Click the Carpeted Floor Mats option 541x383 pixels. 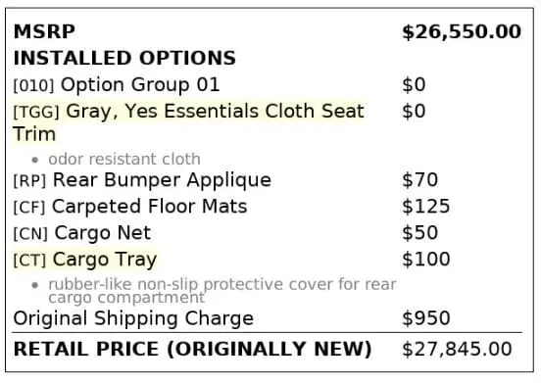[x=149, y=207]
